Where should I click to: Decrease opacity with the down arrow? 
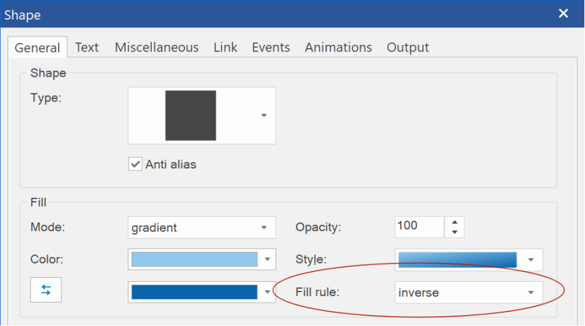tap(455, 232)
